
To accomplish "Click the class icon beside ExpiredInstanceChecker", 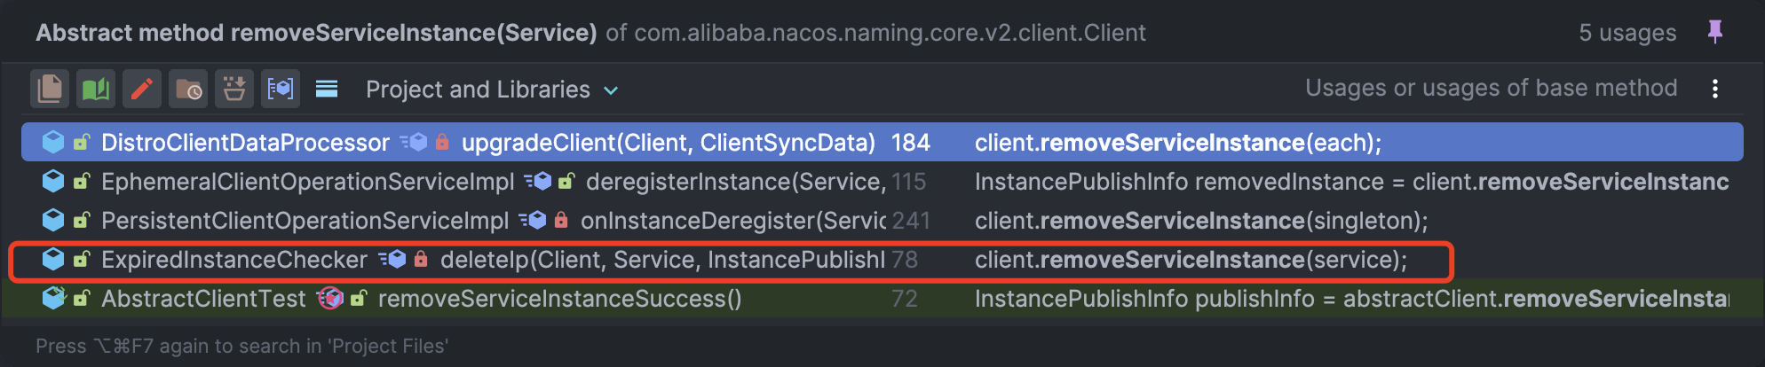I will tap(53, 259).
